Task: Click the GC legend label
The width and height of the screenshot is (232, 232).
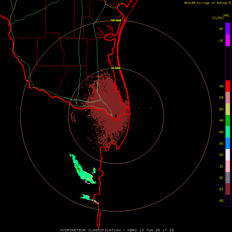Action: [x=221, y=178]
